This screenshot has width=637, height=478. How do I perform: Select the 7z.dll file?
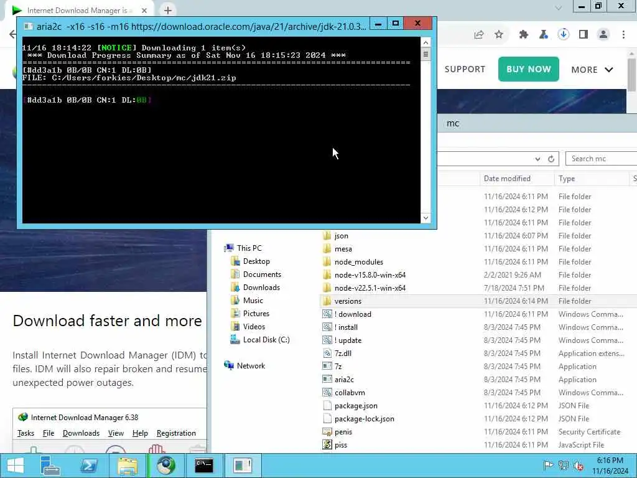343,354
